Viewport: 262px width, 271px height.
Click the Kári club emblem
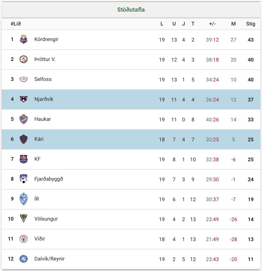(24, 139)
